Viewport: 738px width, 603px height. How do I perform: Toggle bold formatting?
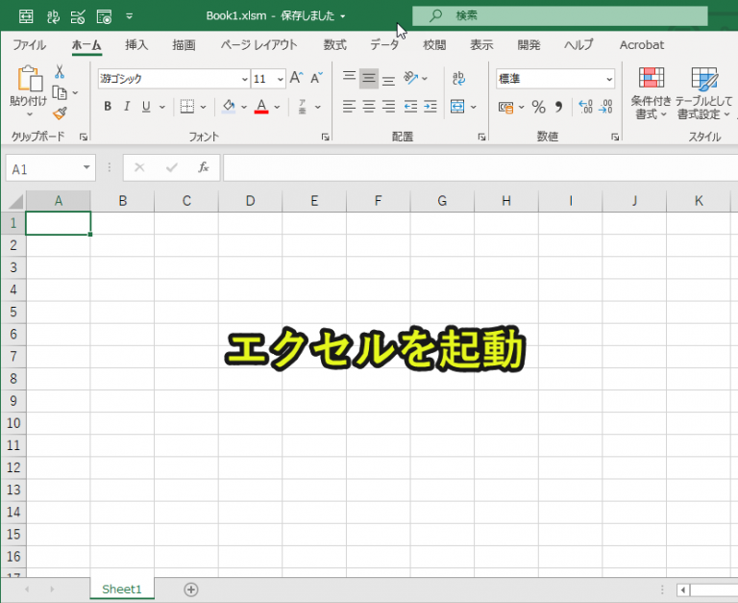[108, 107]
